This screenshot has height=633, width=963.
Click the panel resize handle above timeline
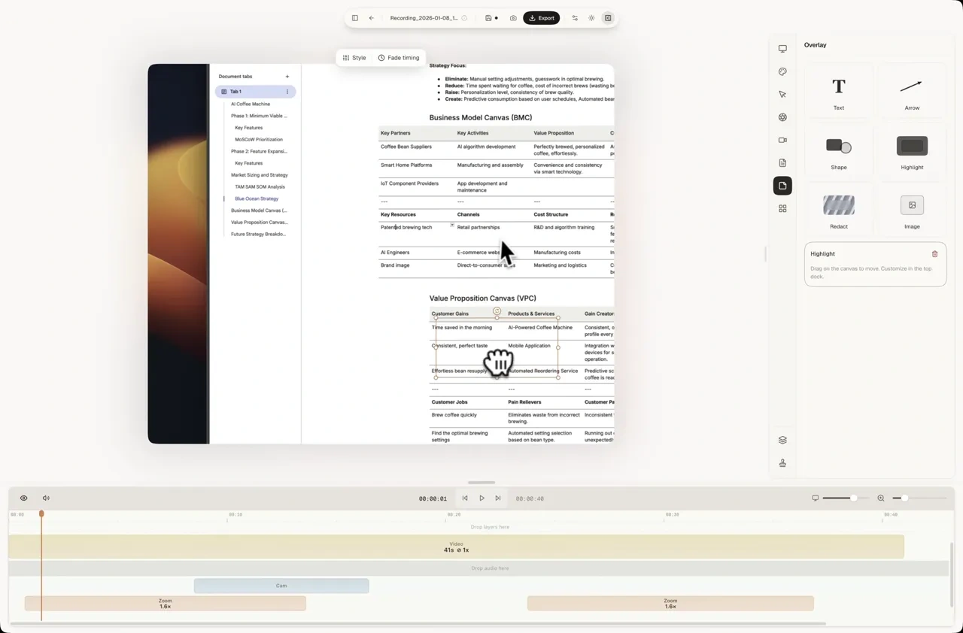pyautogui.click(x=481, y=483)
